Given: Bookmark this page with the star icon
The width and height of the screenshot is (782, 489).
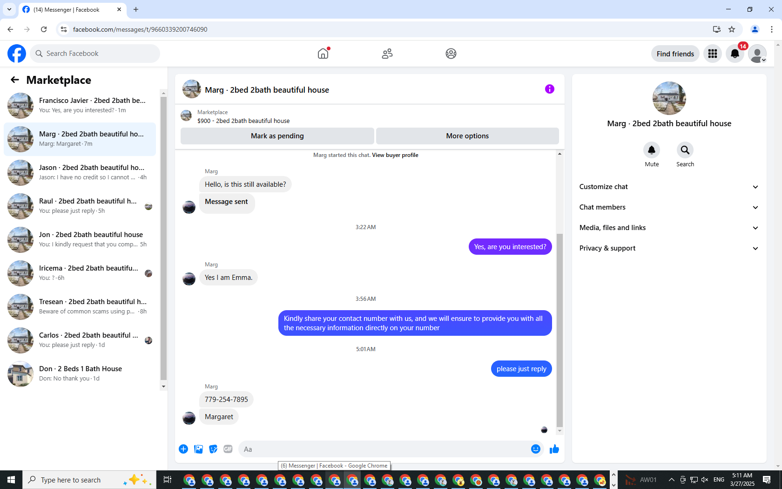Looking at the screenshot, I should [732, 29].
